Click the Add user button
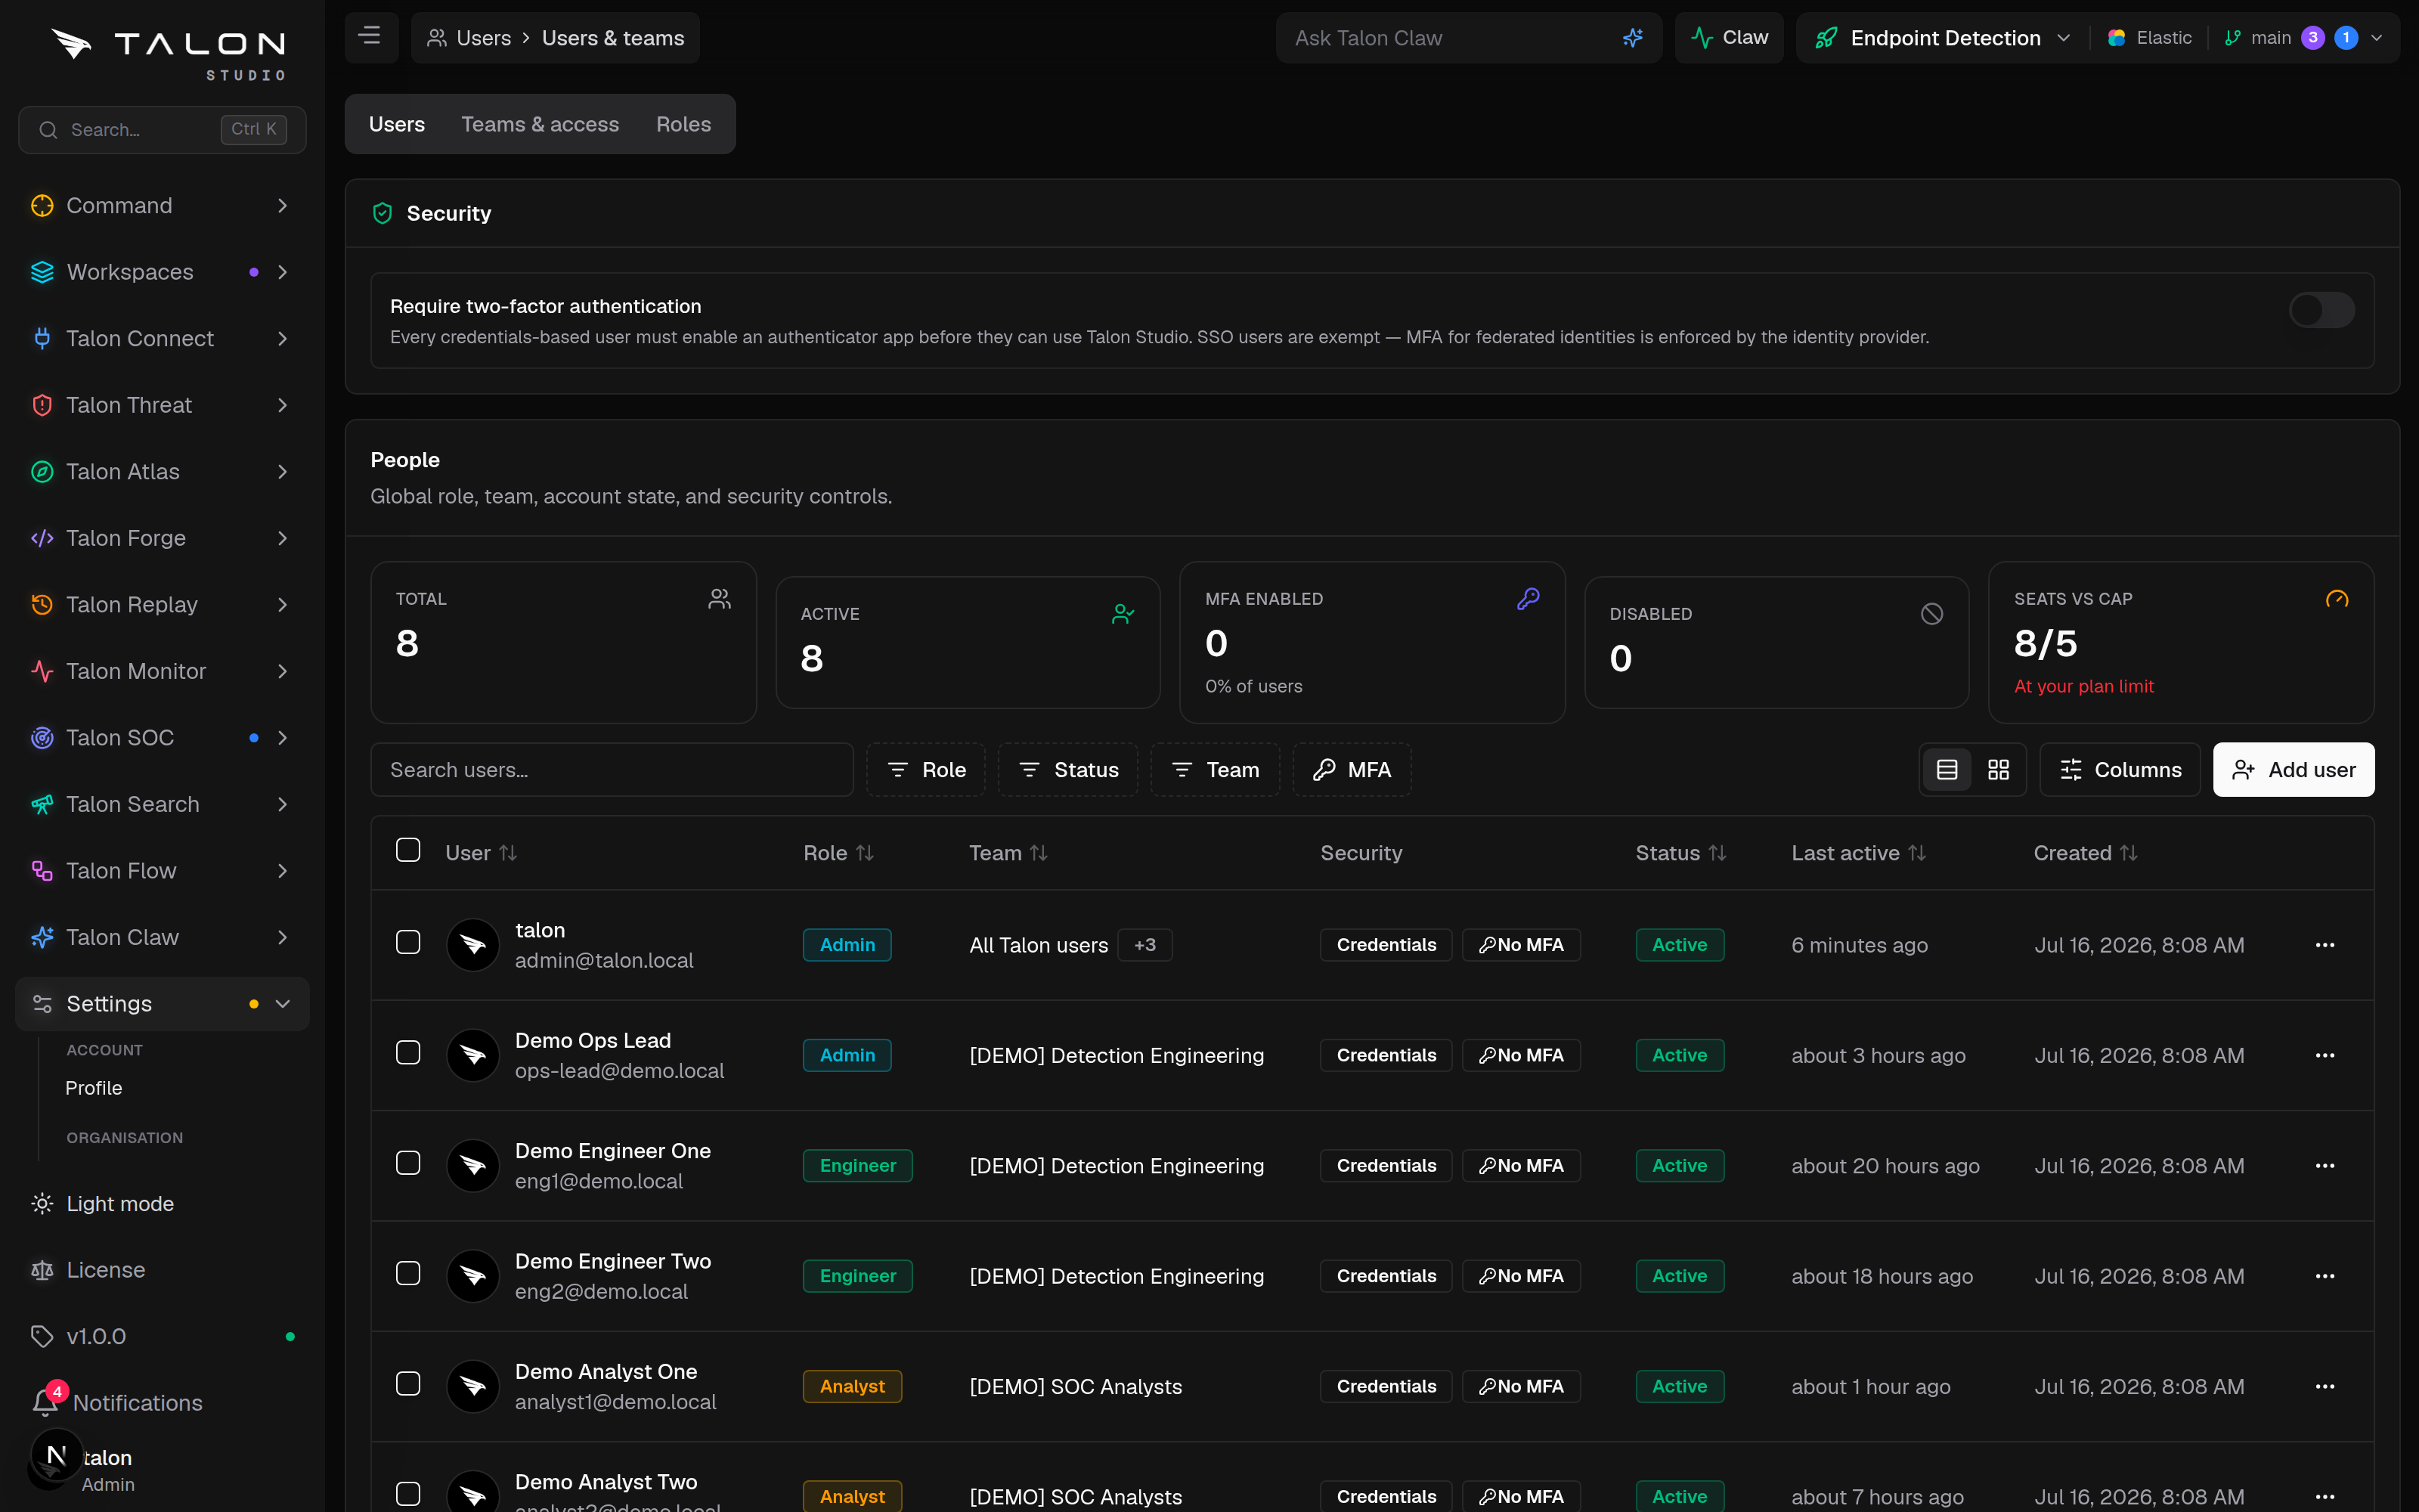The height and width of the screenshot is (1512, 2419). point(2293,770)
